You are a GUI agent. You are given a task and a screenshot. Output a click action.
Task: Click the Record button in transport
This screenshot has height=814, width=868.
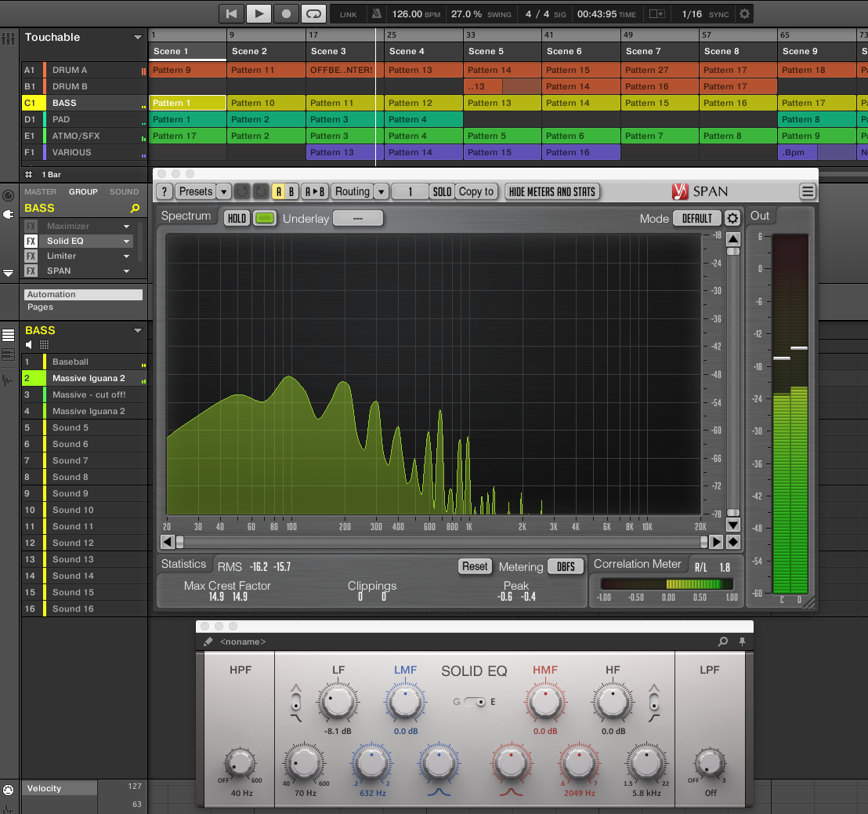pos(286,13)
